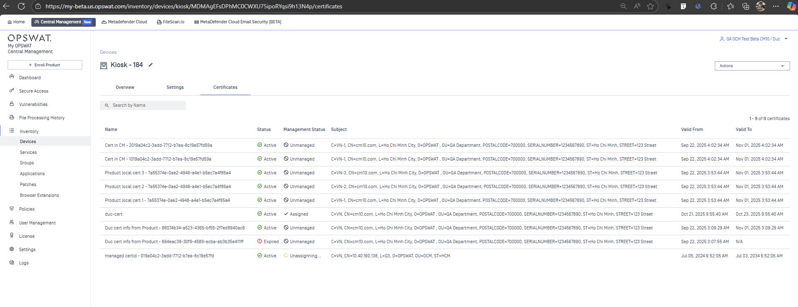Open Metadefender Cloud from the top navigation
Image resolution: width=798 pixels, height=307 pixels.
coord(124,22)
